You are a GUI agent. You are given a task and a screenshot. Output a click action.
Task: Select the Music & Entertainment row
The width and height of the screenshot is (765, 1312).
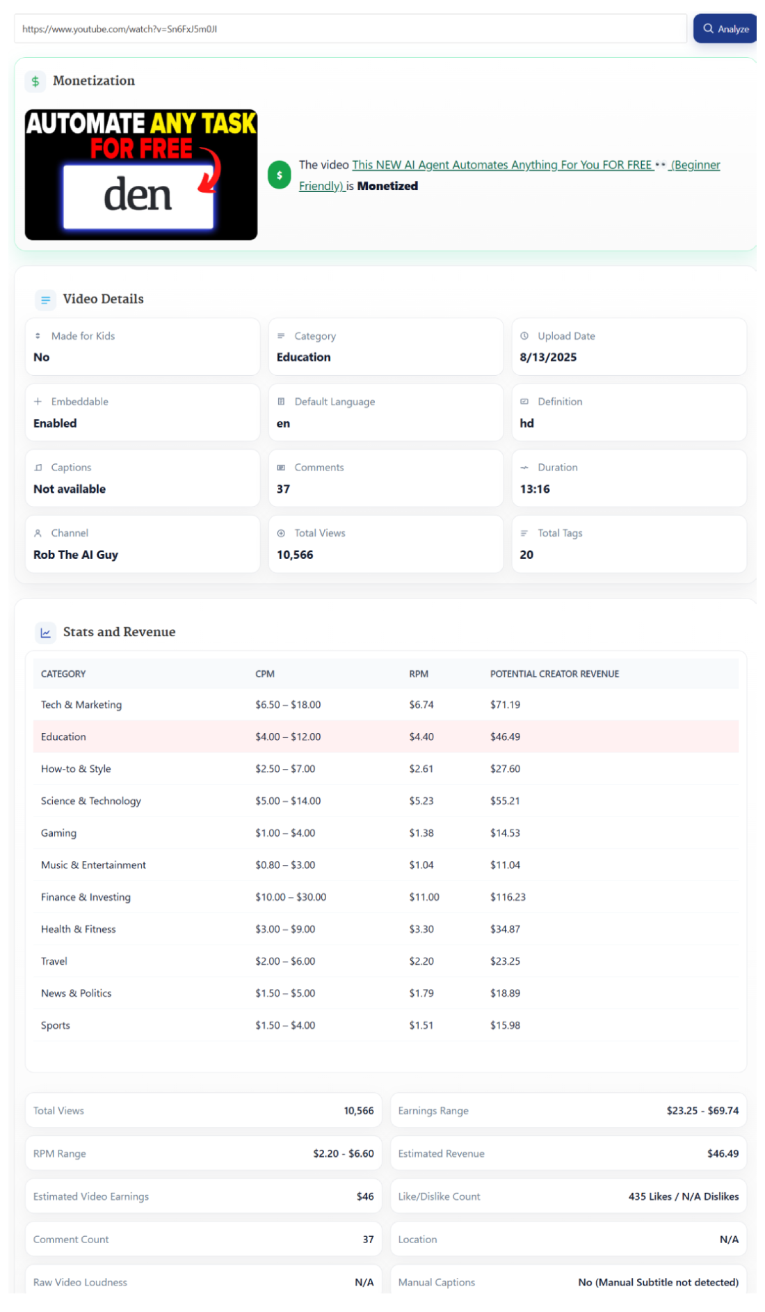[386, 864]
